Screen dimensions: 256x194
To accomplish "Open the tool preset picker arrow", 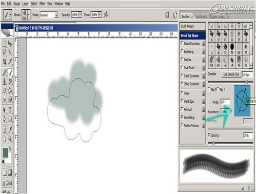I will click(x=10, y=15).
